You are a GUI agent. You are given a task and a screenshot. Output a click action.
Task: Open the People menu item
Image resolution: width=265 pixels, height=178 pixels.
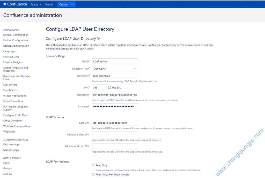[x=49, y=4]
